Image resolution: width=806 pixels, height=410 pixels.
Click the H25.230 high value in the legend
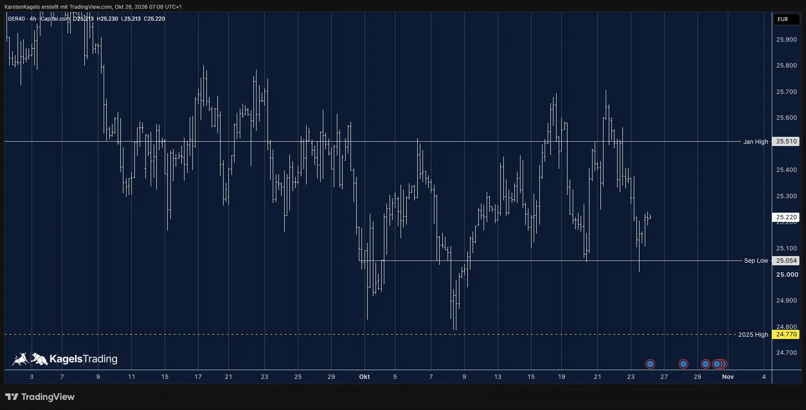coord(107,19)
